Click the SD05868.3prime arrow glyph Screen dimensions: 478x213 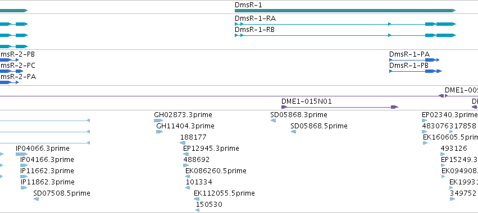pos(273,121)
